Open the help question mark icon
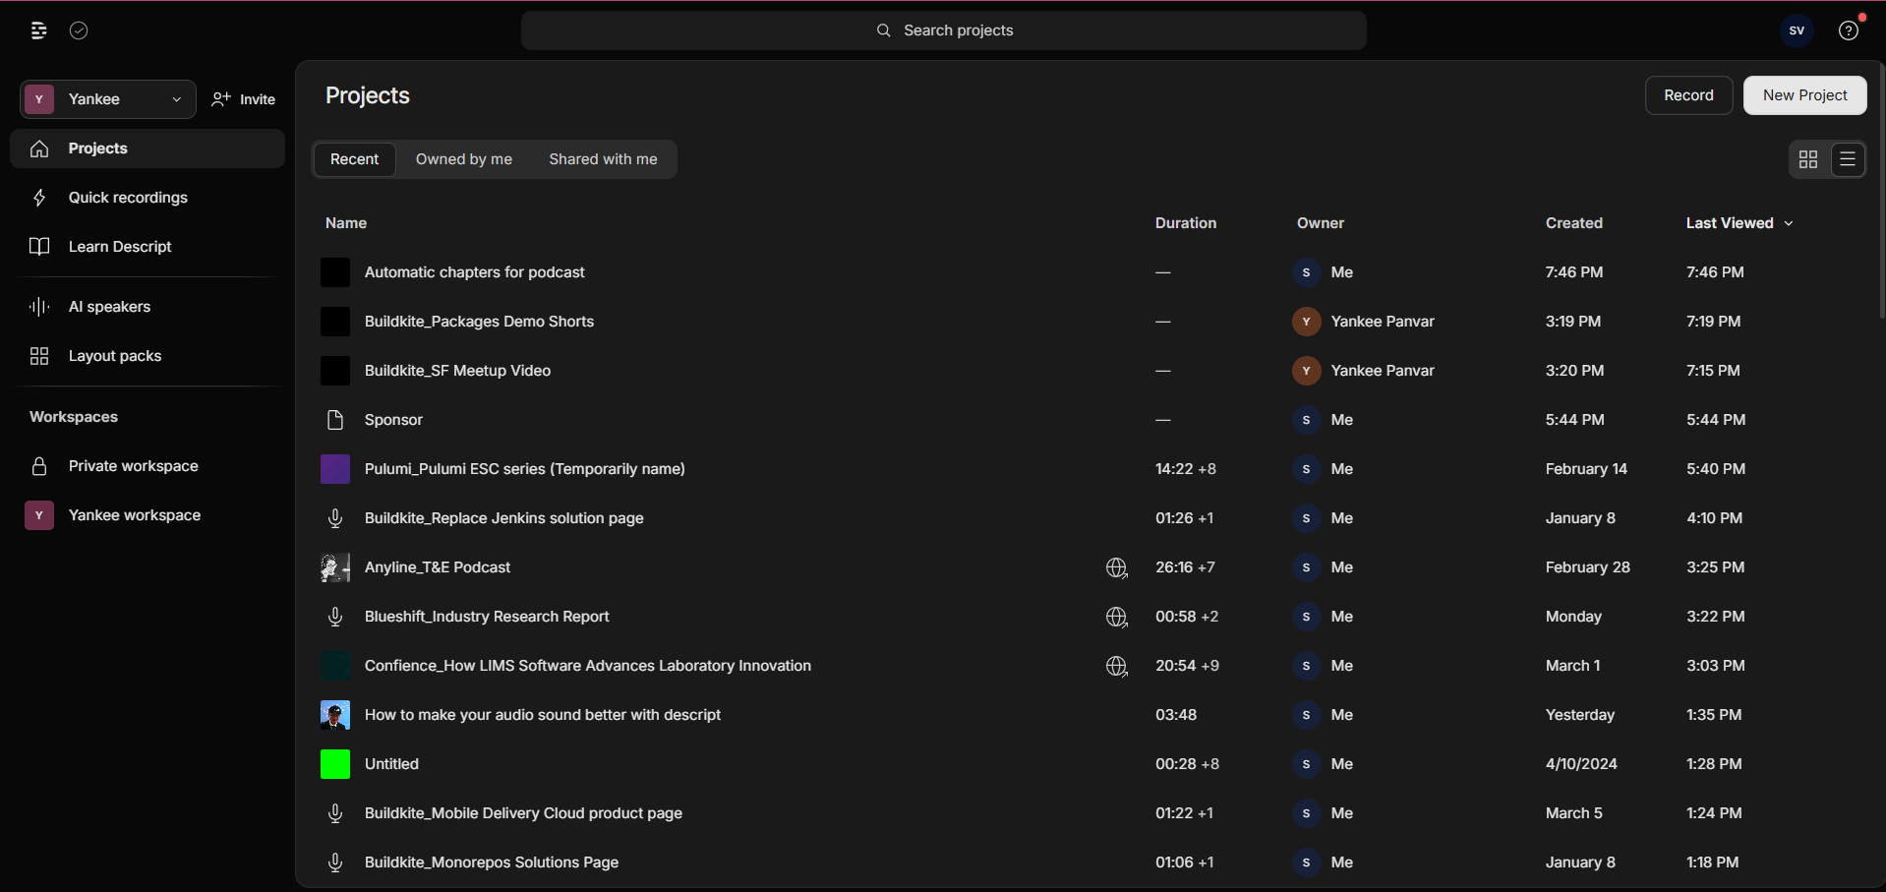The height and width of the screenshot is (892, 1886). pyautogui.click(x=1849, y=30)
